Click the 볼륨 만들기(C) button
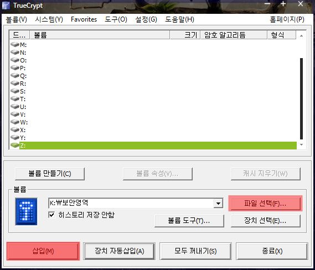 pyautogui.click(x=50, y=174)
